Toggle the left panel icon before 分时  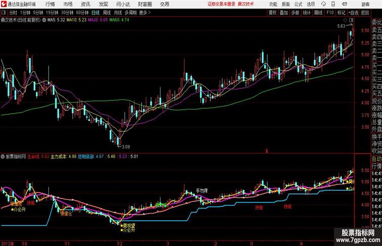coord(4,13)
